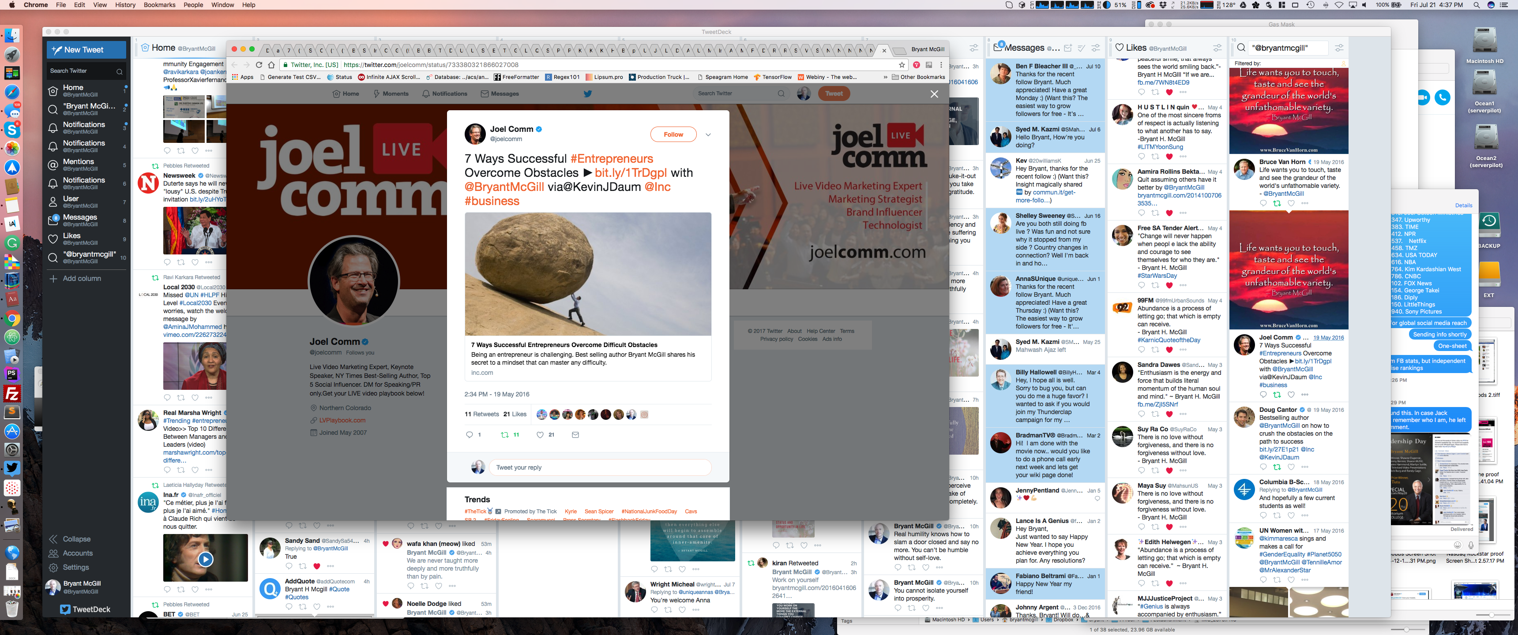
Task: Open Safari from the Dock
Action: (x=12, y=92)
